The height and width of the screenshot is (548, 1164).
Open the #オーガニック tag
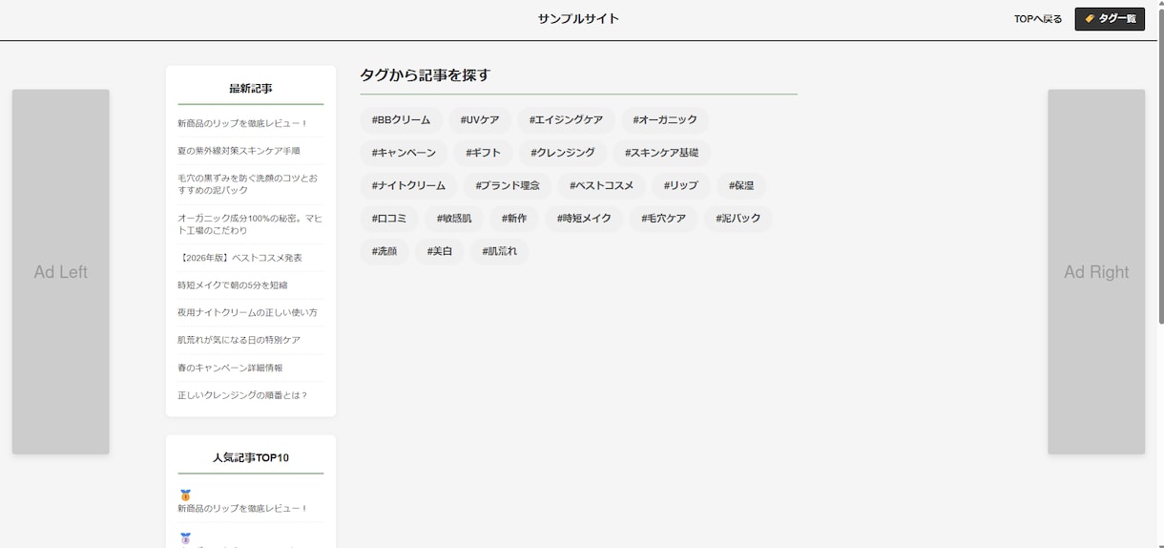pyautogui.click(x=665, y=120)
